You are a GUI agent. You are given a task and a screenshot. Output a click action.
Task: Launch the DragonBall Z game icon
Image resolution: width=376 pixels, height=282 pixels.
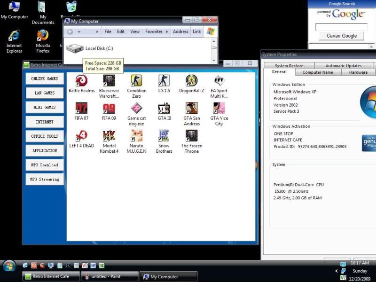point(192,84)
